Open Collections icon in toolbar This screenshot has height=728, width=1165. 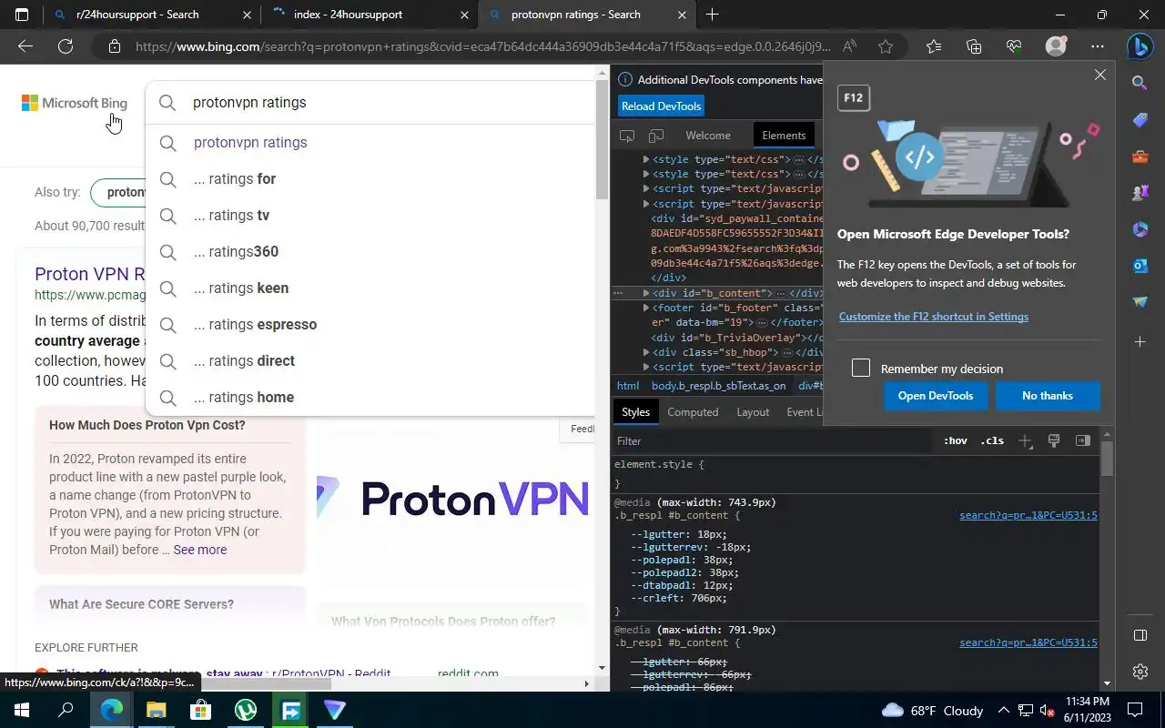coord(974,46)
